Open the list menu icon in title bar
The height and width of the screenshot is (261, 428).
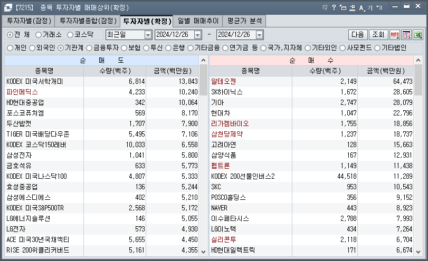click(379, 7)
